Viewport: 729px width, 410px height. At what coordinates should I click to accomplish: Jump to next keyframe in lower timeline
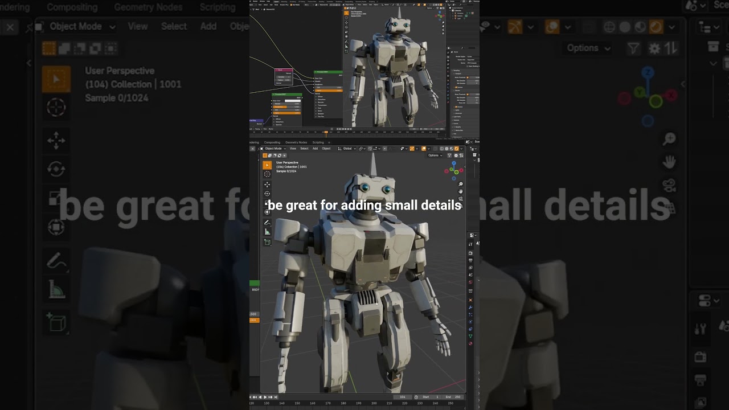click(271, 397)
